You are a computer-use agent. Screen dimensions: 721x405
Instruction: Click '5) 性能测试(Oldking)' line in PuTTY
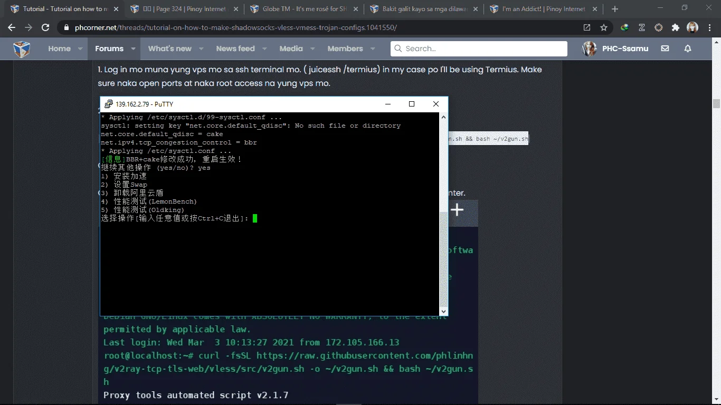tap(143, 210)
